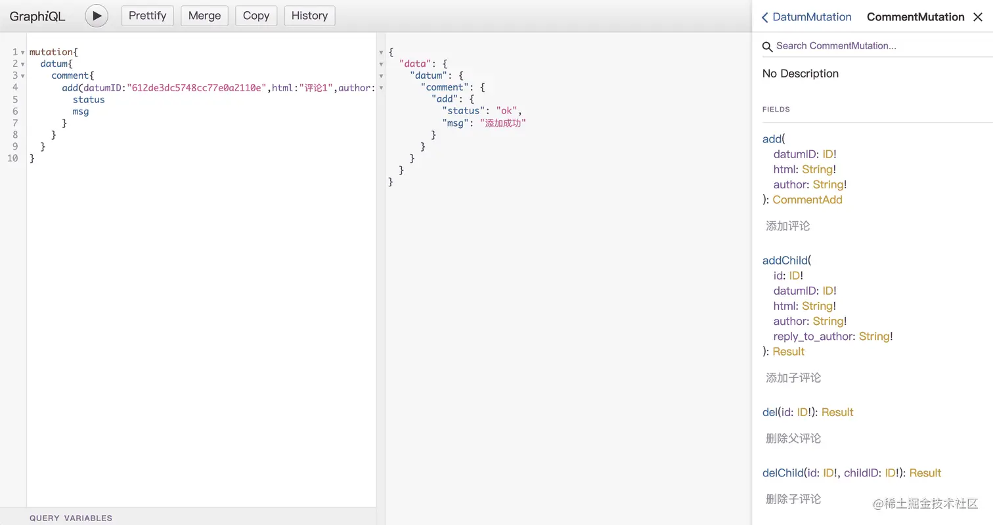This screenshot has width=993, height=525.
Task: Click the author argument in the add call
Action: point(356,87)
